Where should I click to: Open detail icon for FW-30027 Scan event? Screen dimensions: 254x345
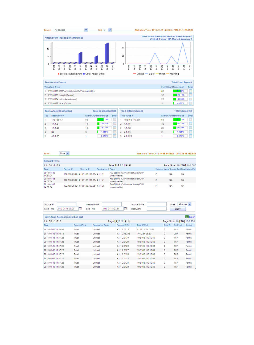[x=190, y=103]
